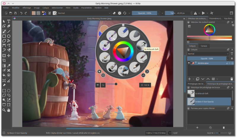The width and height of the screenshot is (237, 138).
Task: Delete layer with trash icon
Action: tap(232, 79)
